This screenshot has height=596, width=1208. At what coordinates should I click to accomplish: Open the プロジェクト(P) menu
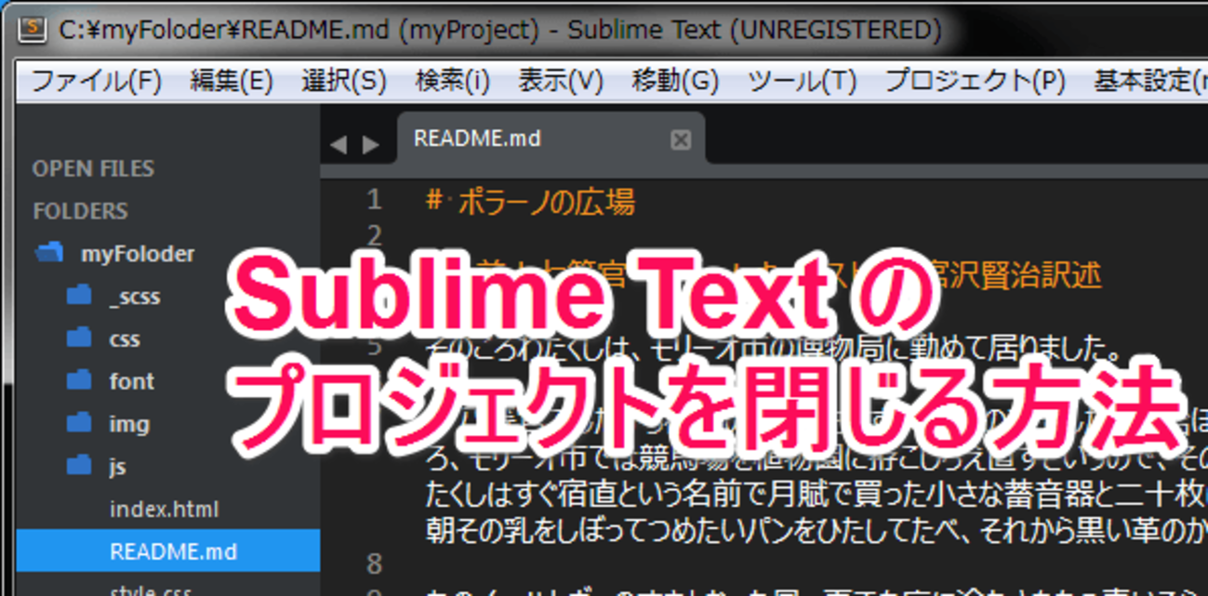[975, 81]
